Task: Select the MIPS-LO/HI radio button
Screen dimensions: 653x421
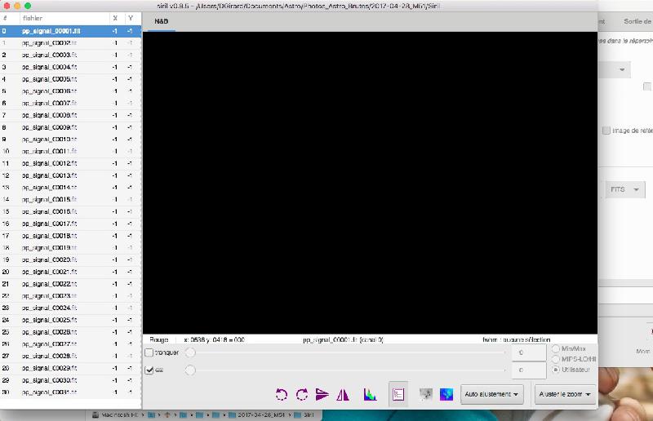Action: click(556, 359)
